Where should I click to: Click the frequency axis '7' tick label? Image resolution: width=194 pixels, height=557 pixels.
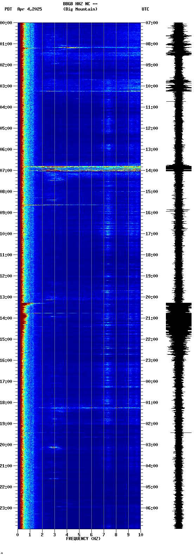pos(104,535)
